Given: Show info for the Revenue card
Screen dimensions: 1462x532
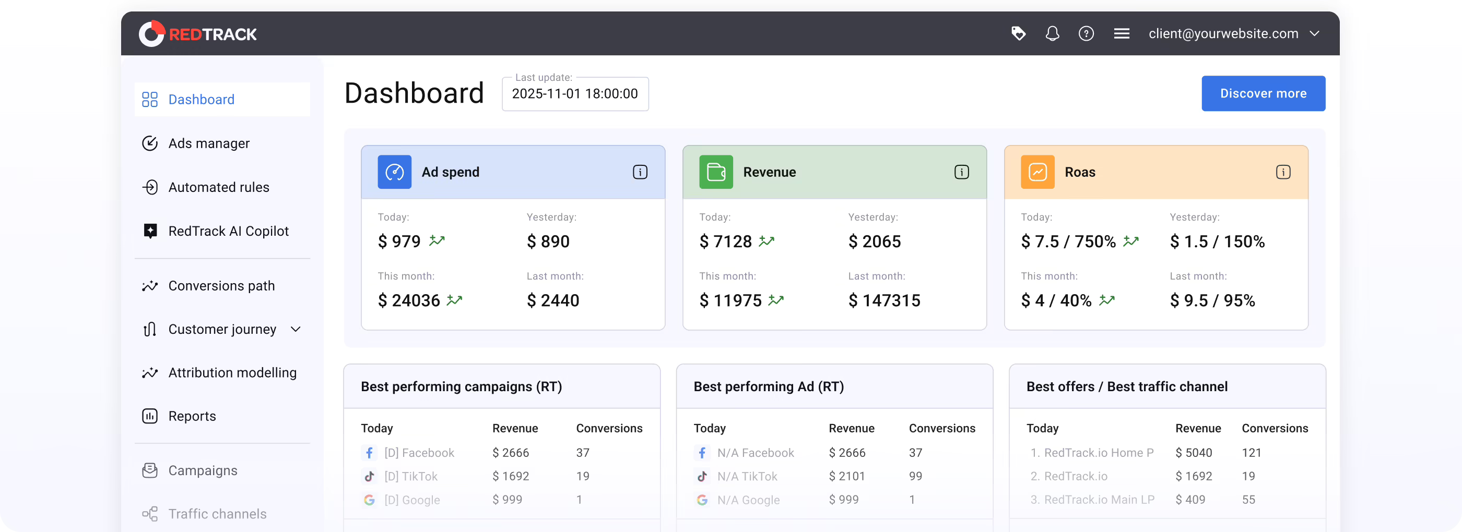Looking at the screenshot, I should click(x=961, y=172).
